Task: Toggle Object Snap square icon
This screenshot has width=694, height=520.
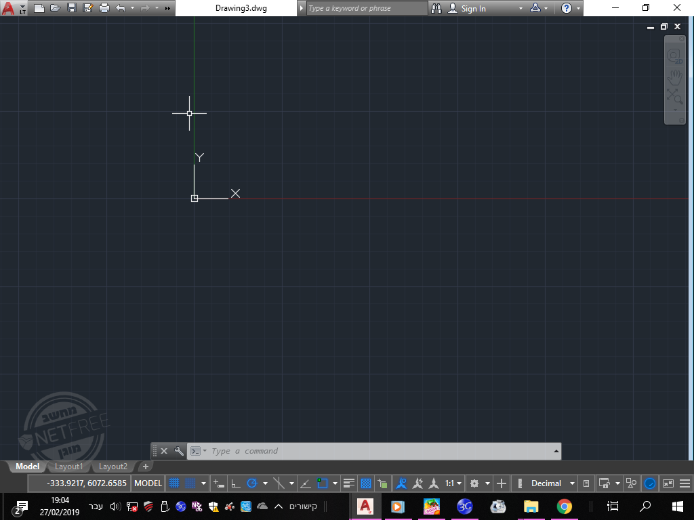Action: (x=322, y=483)
